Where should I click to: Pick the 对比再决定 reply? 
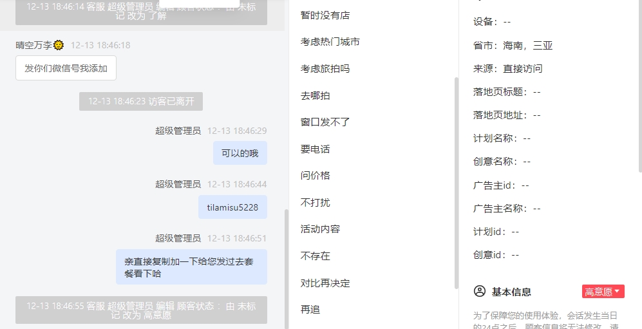(325, 283)
